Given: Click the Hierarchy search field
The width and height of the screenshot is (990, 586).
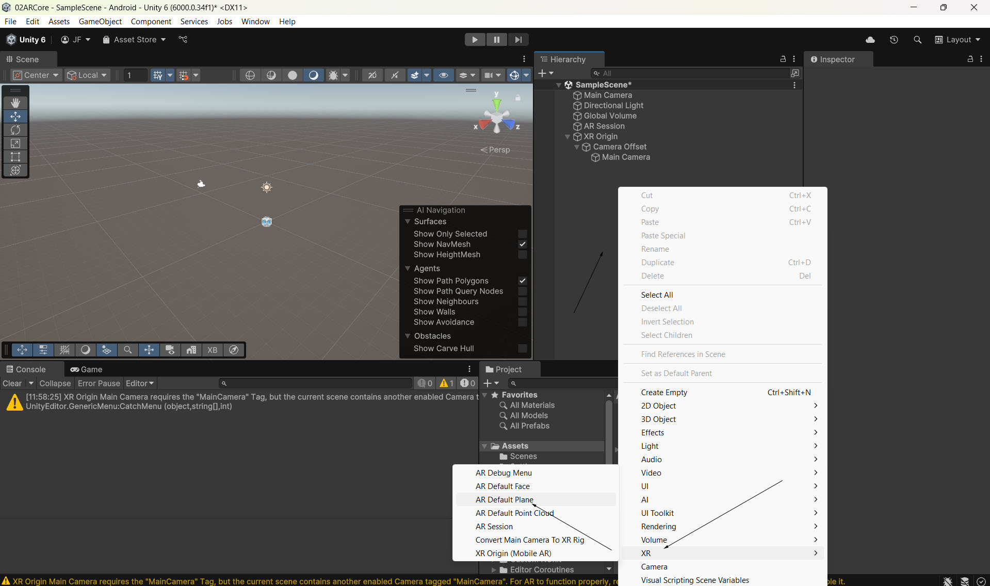Looking at the screenshot, I should (x=691, y=73).
